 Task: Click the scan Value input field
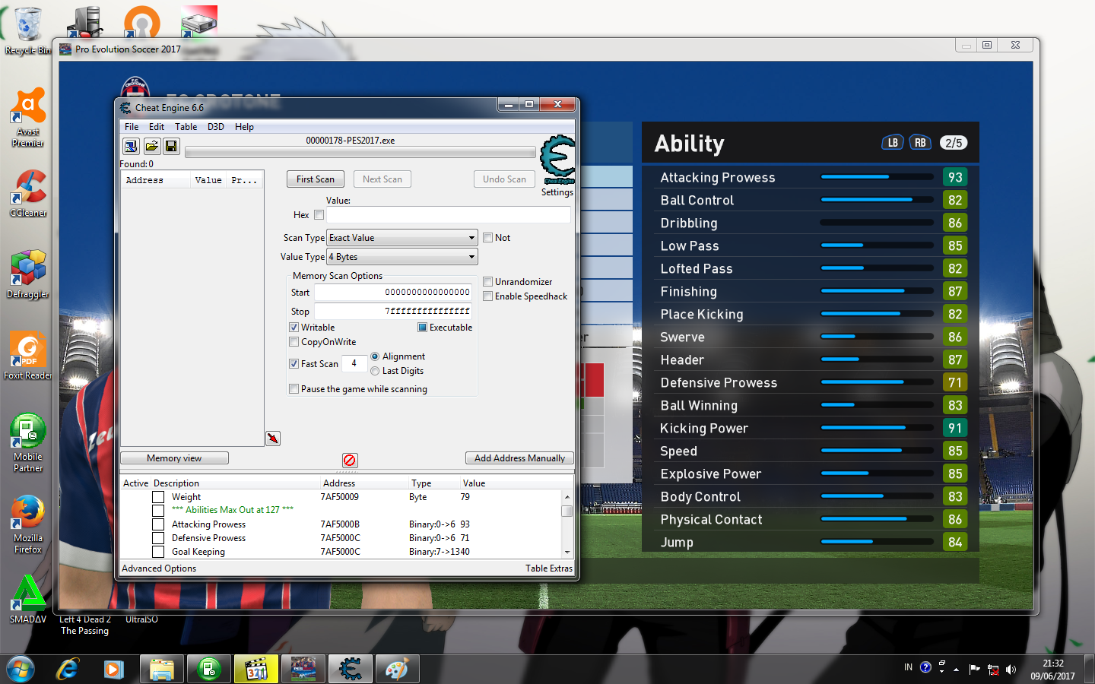pos(449,215)
